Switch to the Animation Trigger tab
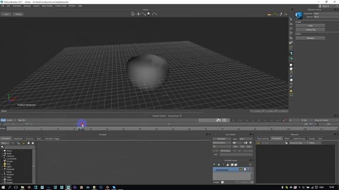 coord(52,138)
